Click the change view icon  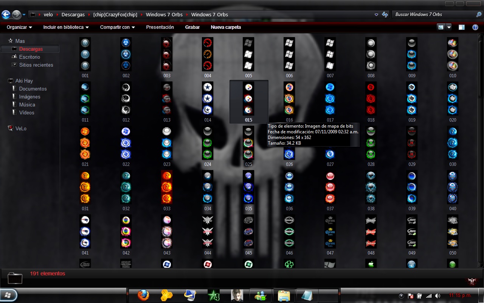(x=441, y=27)
